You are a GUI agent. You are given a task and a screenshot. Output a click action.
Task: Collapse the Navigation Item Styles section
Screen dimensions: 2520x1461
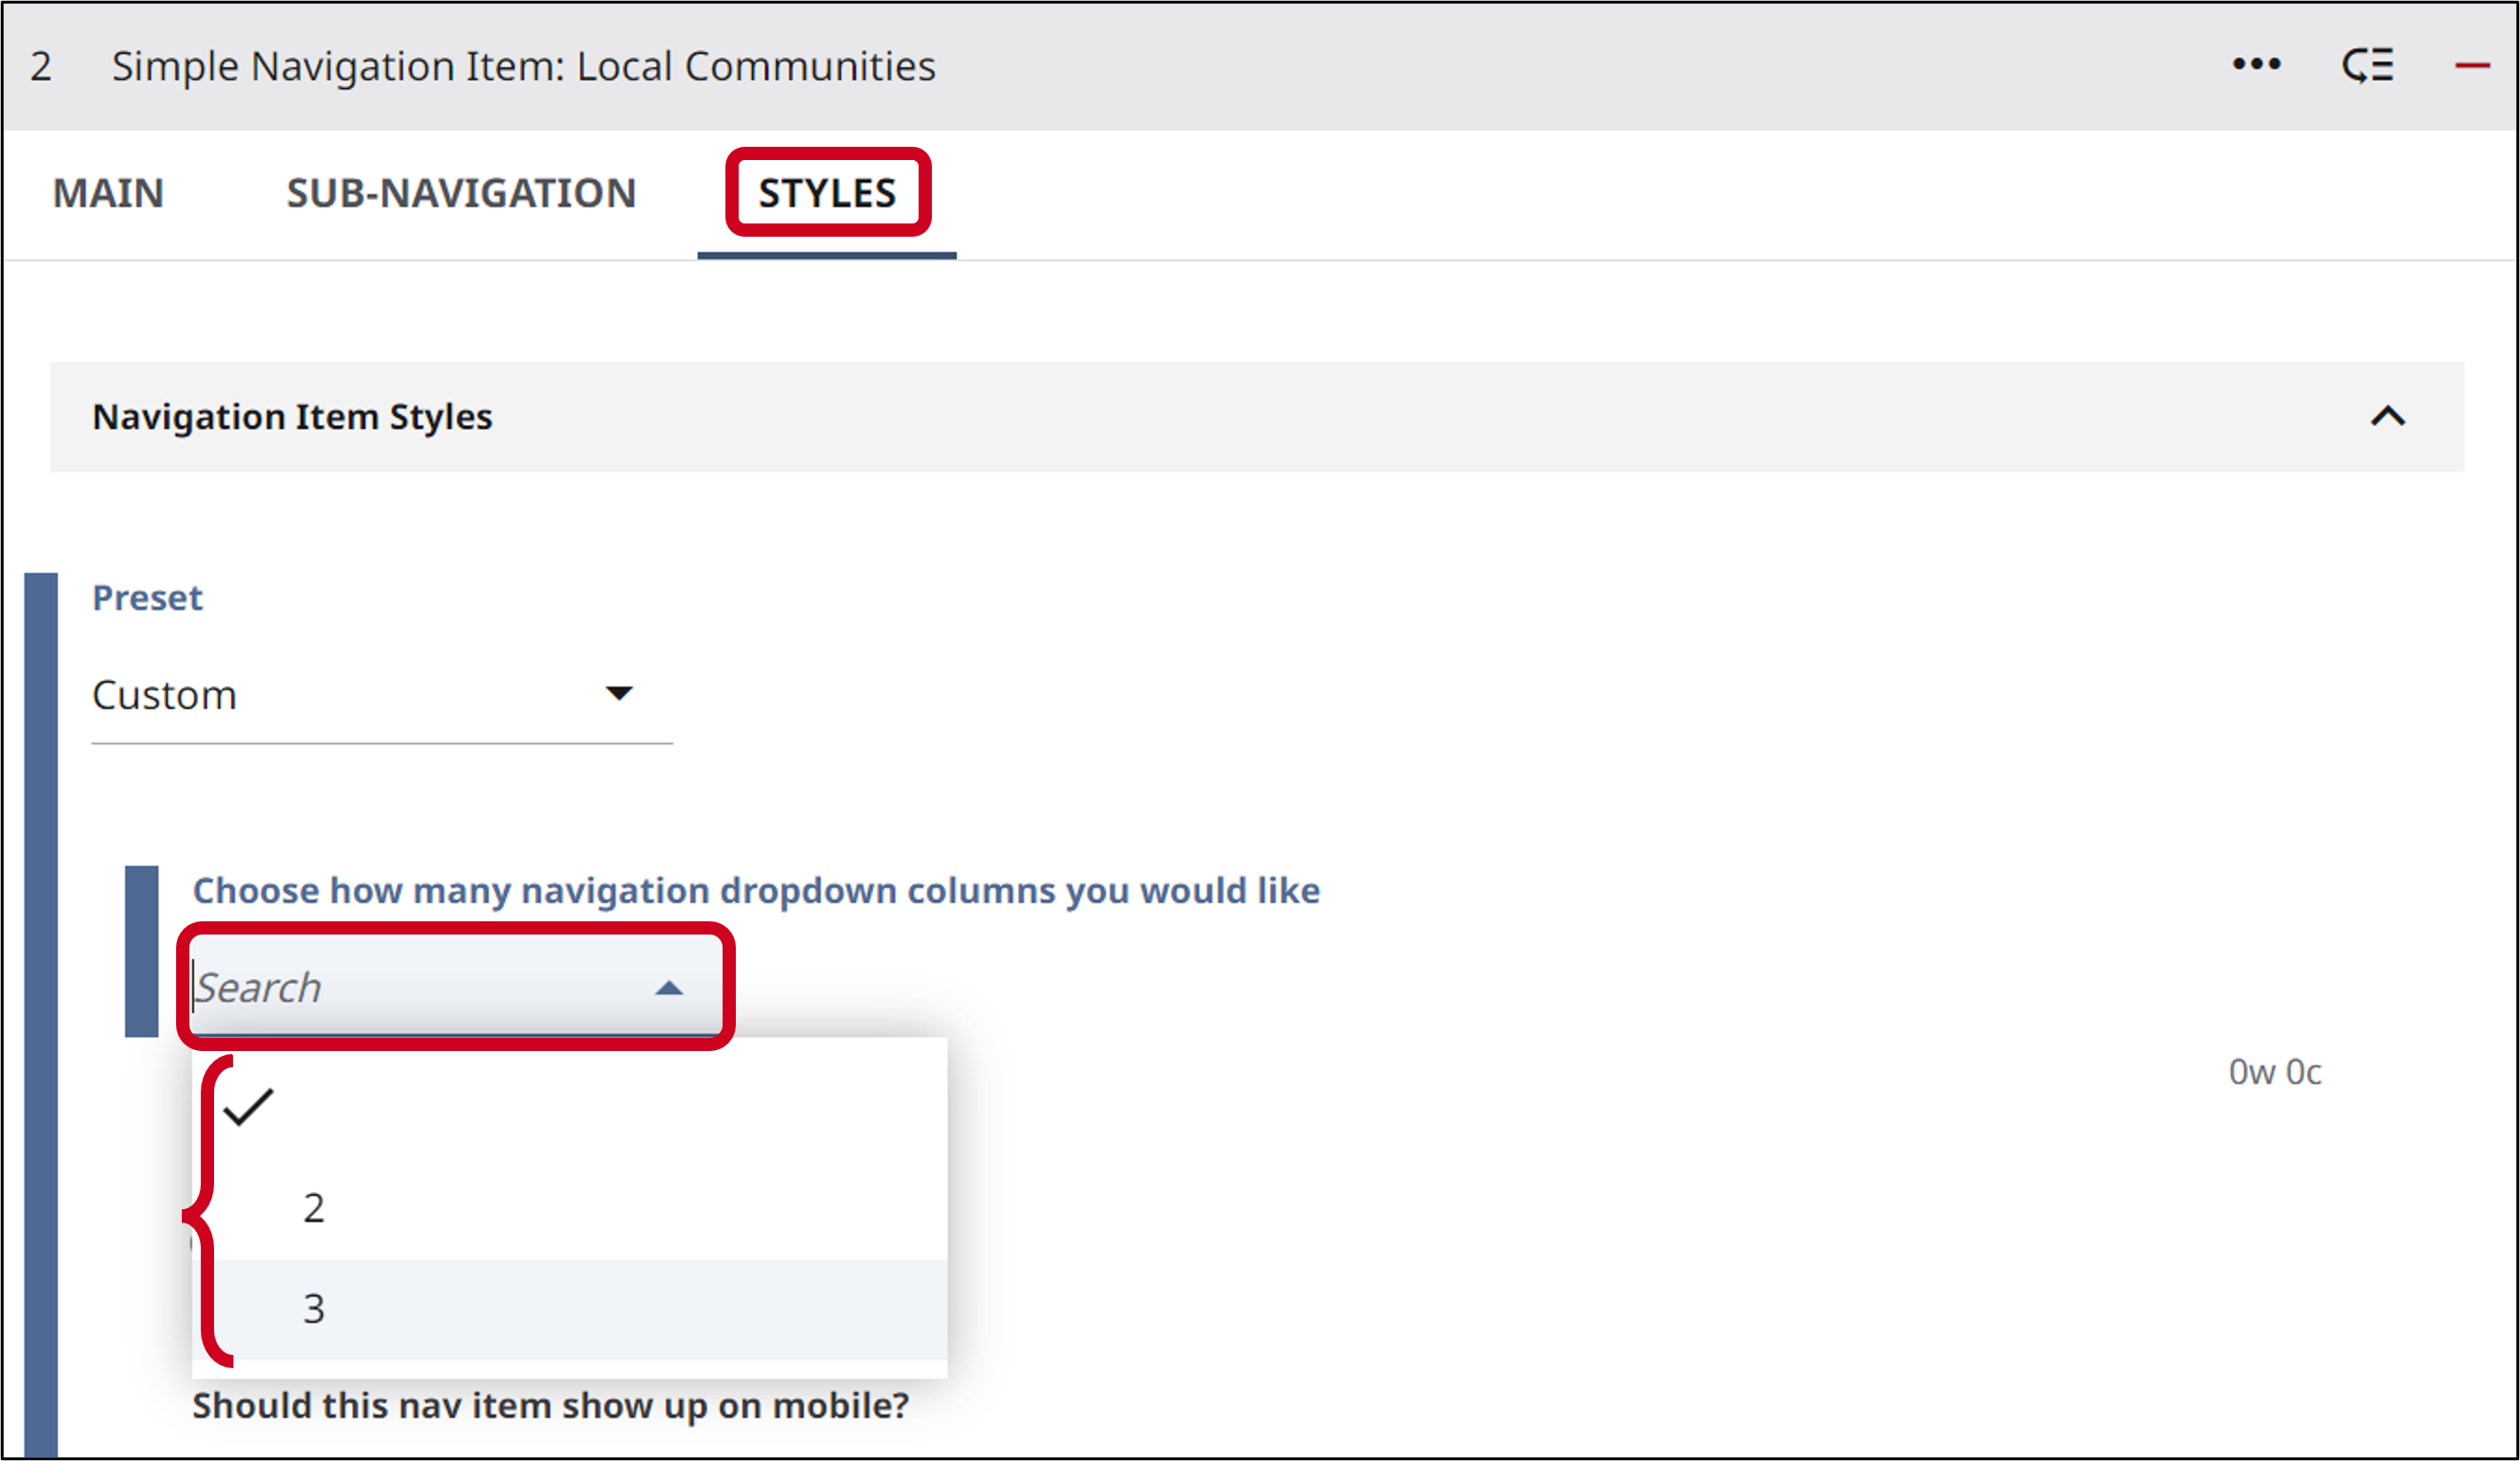2388,416
